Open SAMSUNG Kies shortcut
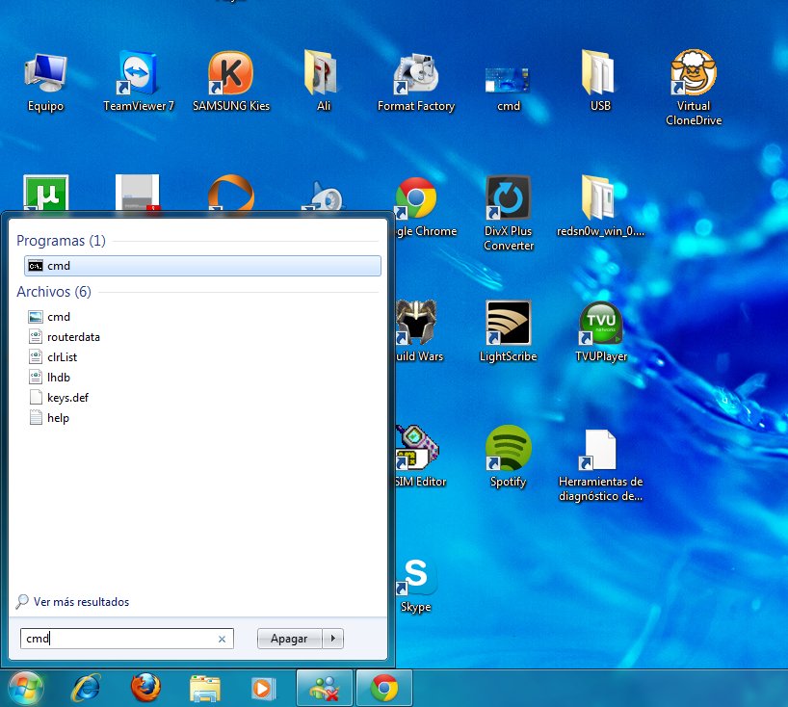 (x=231, y=83)
